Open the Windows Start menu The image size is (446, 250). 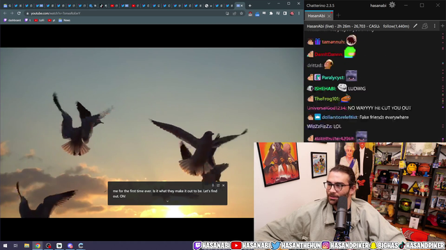click(5, 245)
